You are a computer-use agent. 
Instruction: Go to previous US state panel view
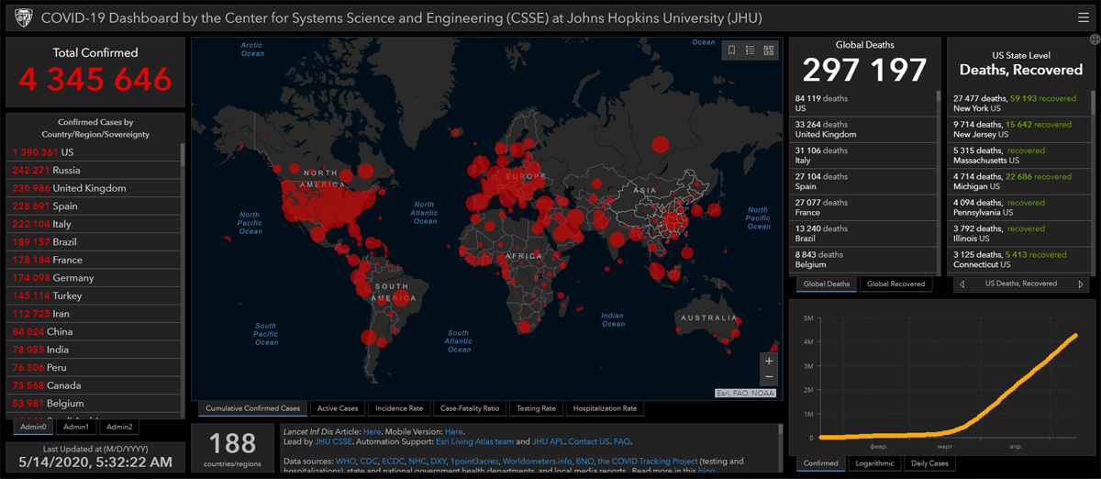tap(961, 284)
